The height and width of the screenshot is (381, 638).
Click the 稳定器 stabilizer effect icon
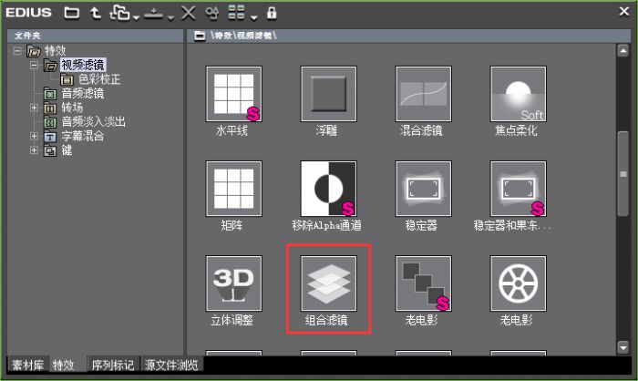[x=423, y=189]
